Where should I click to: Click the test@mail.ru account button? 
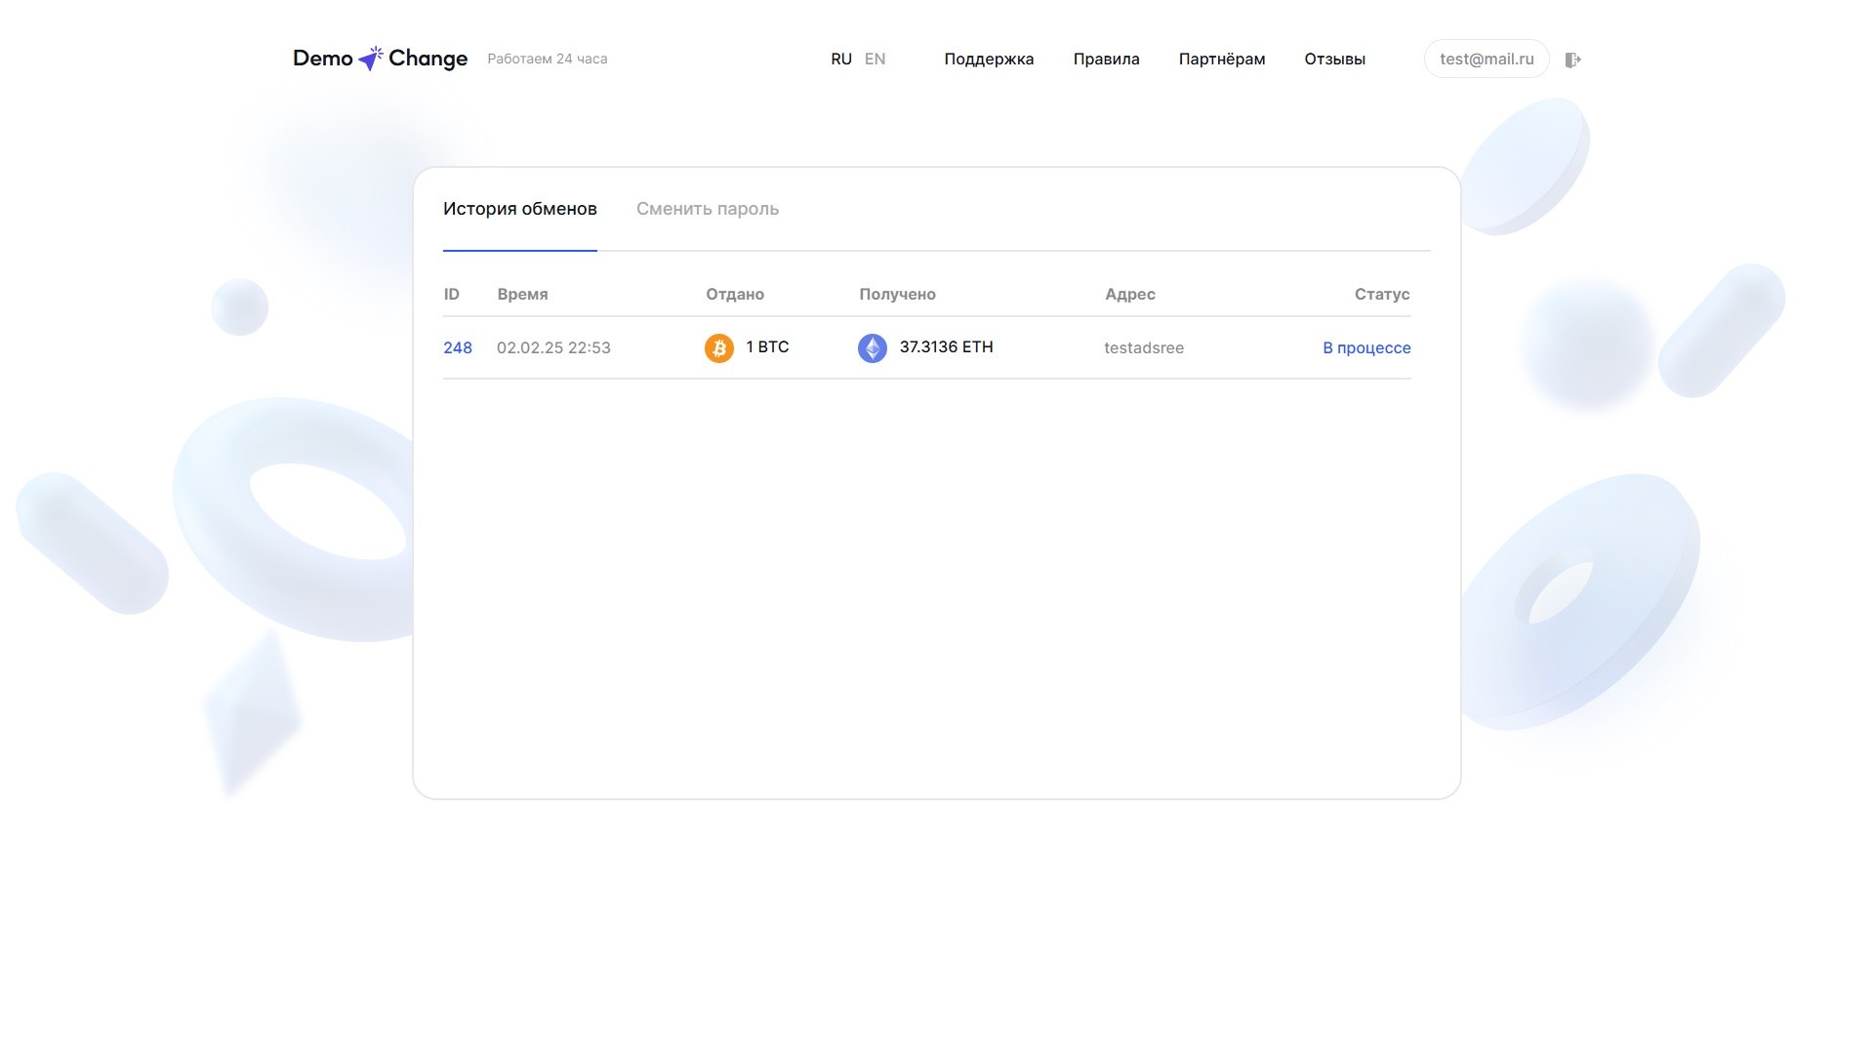pyautogui.click(x=1486, y=60)
